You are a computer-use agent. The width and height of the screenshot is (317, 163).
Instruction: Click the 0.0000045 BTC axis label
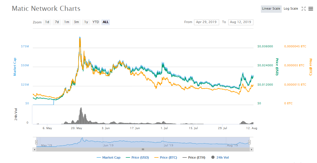(295, 46)
